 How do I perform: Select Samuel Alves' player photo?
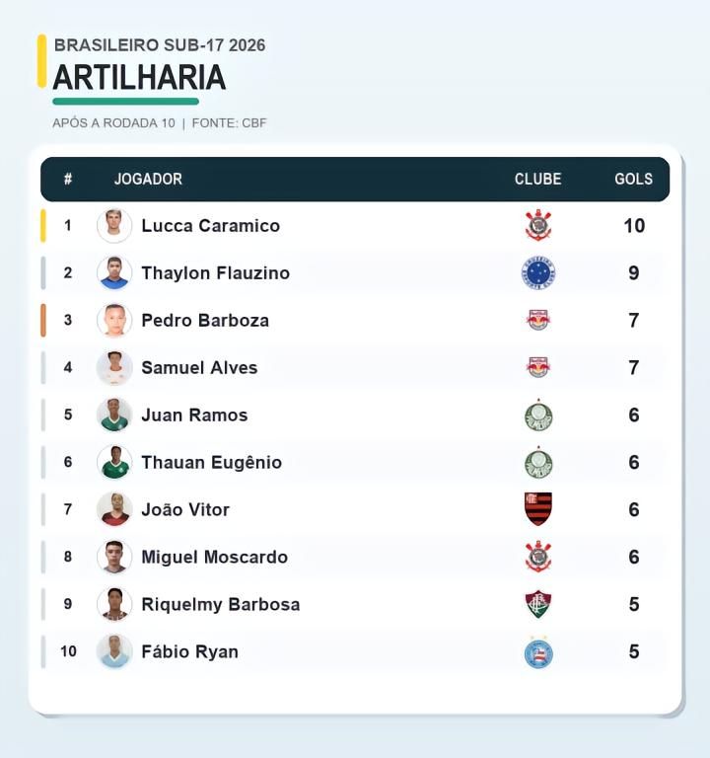pos(114,367)
